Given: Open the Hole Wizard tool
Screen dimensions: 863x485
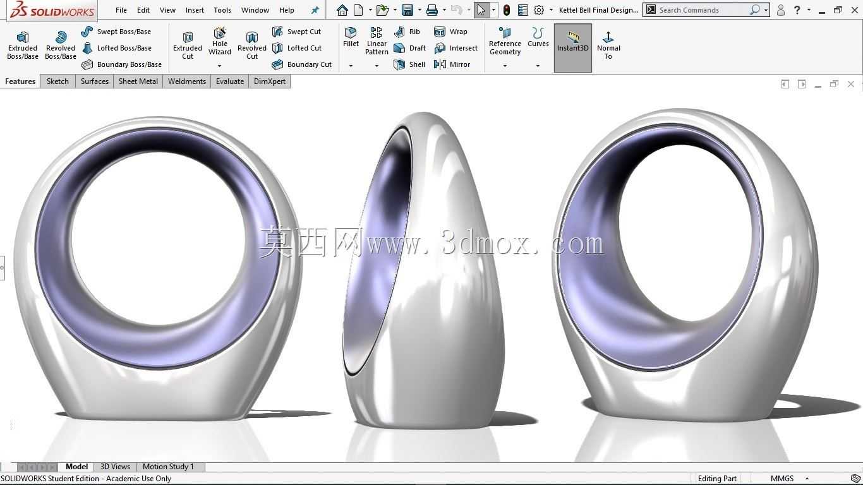Looking at the screenshot, I should 220,42.
